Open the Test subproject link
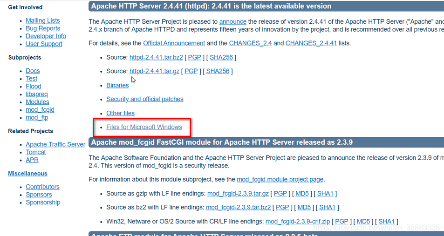 31,78
